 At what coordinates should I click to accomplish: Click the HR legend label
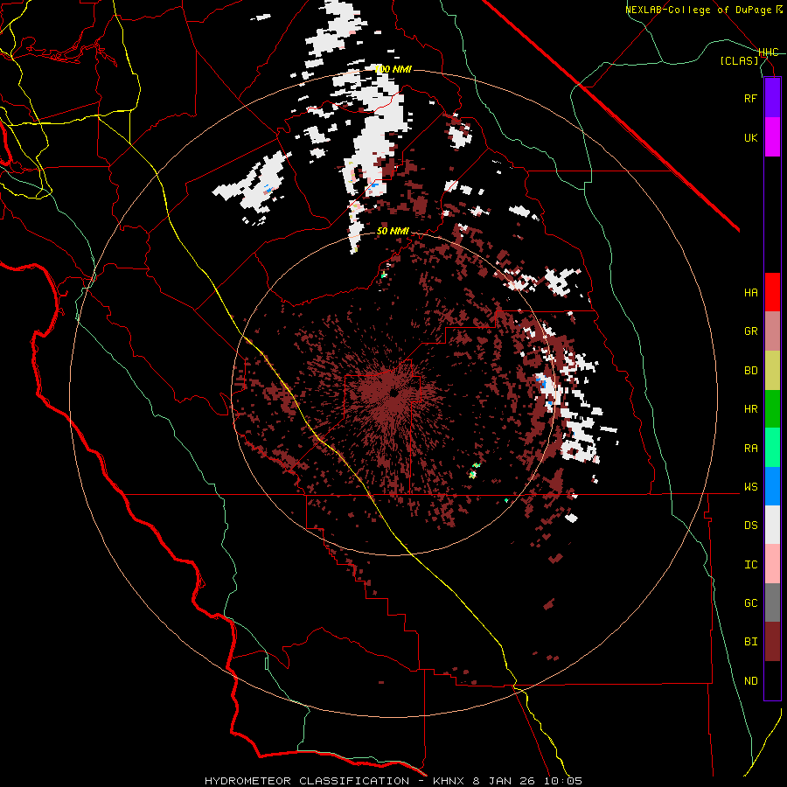[x=750, y=409]
